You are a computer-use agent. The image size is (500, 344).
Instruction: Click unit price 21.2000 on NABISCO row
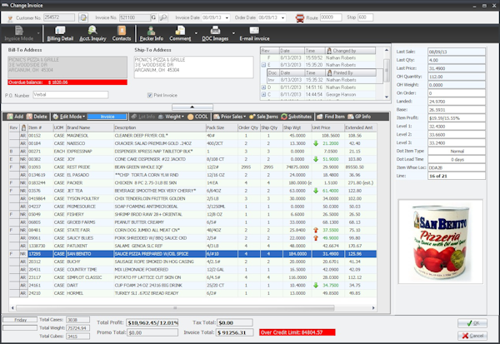click(330, 143)
